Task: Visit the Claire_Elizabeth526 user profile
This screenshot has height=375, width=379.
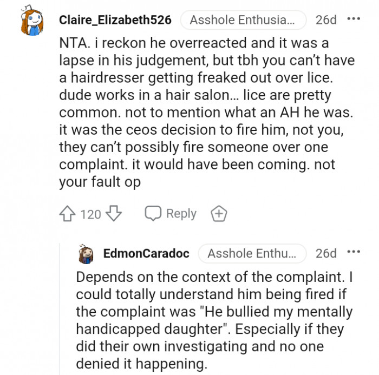Action: (115, 21)
